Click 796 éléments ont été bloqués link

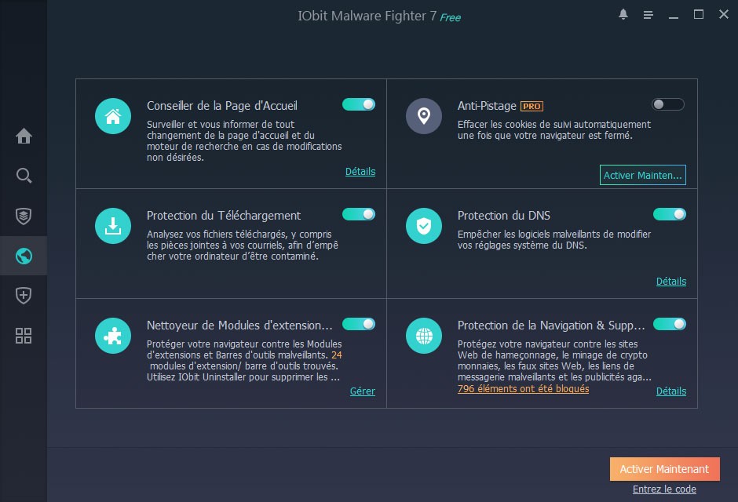point(523,389)
